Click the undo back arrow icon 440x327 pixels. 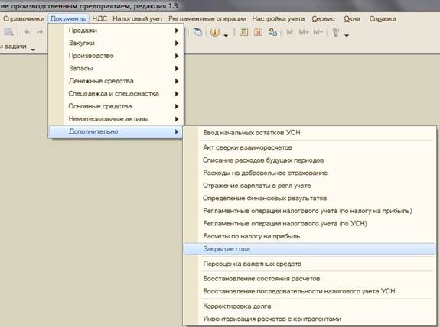point(27,32)
